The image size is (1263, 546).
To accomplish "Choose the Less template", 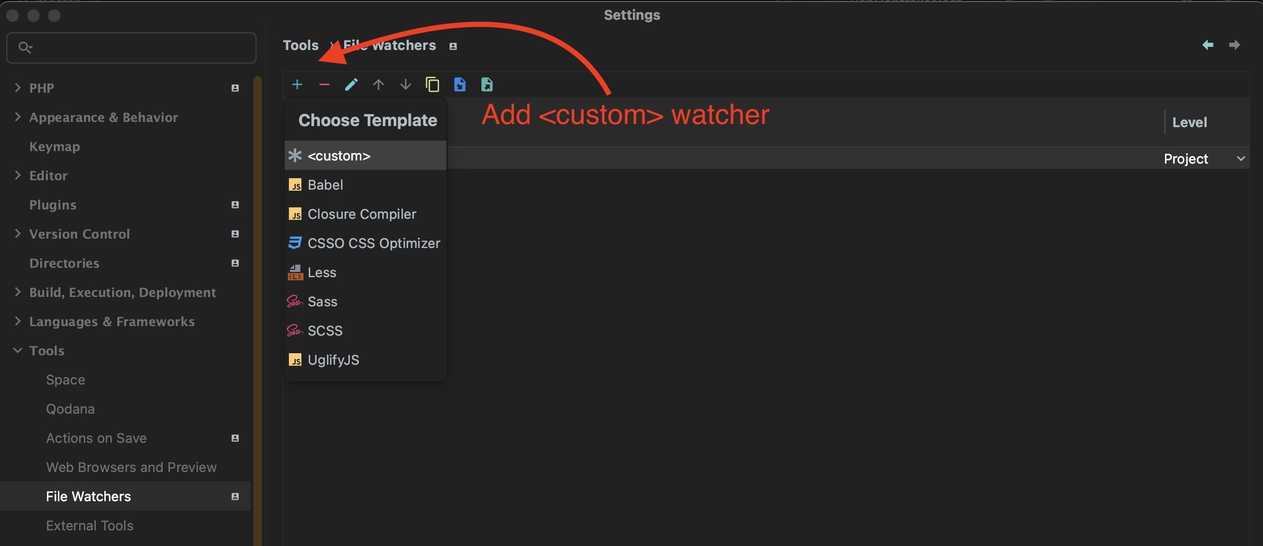I will pyautogui.click(x=366, y=272).
